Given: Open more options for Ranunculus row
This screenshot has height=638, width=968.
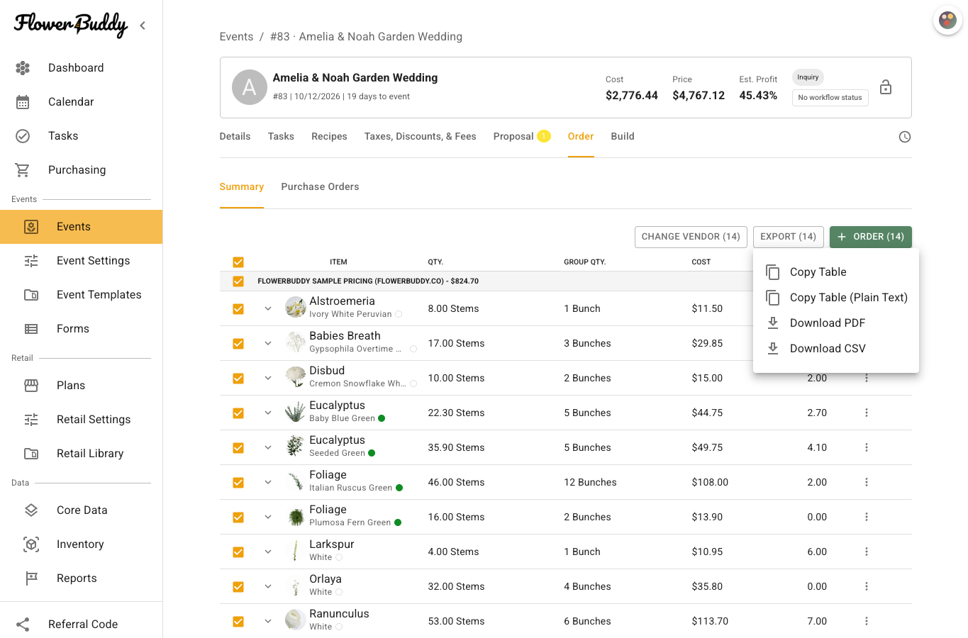Looking at the screenshot, I should (867, 621).
